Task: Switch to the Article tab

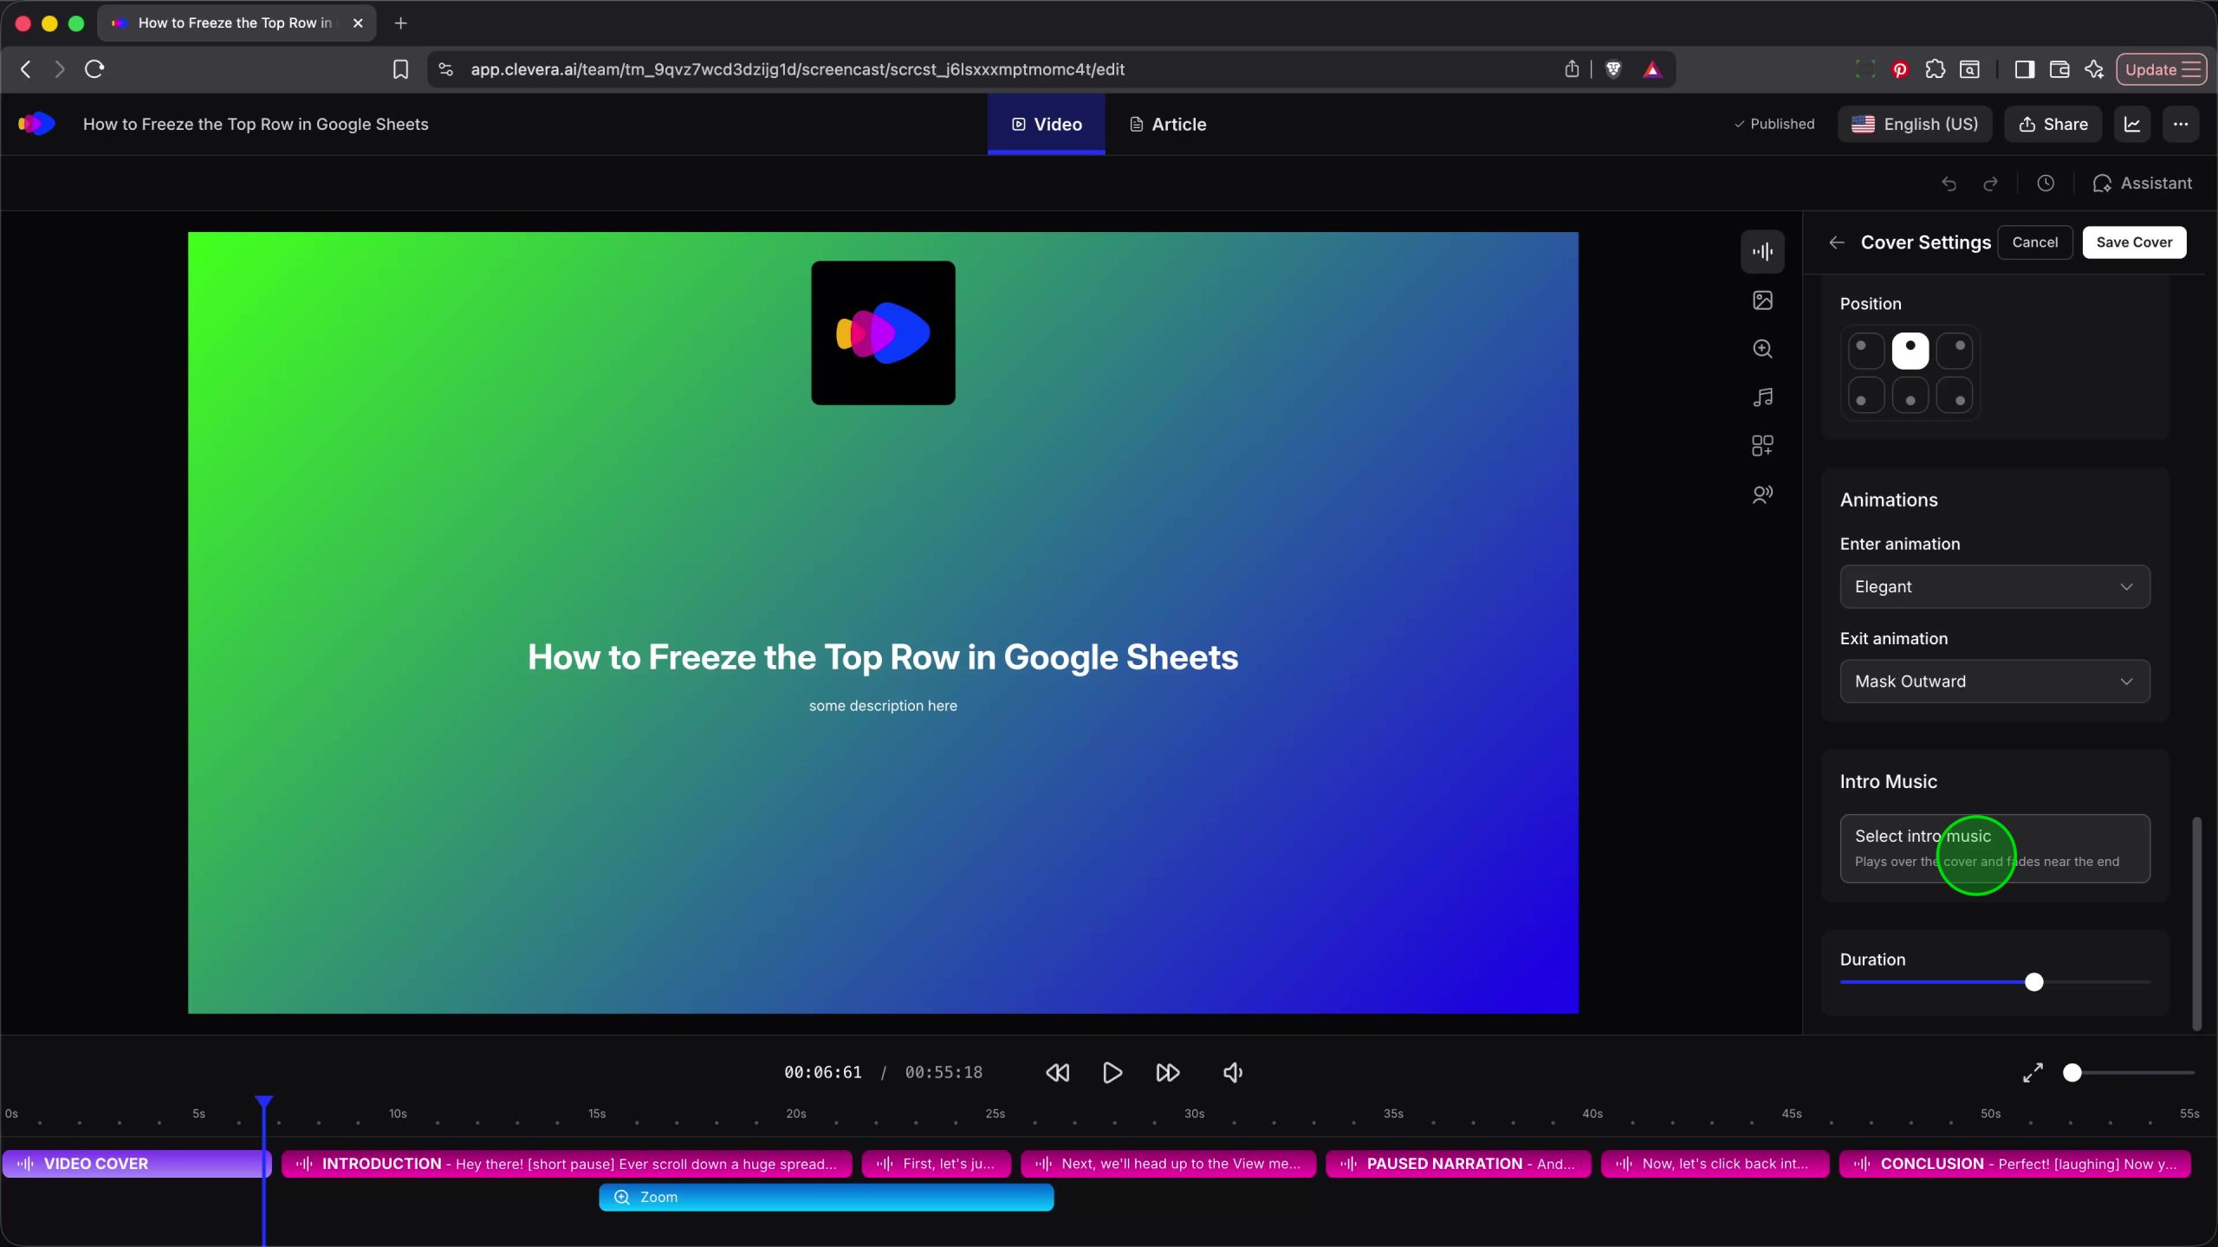Action: [1167, 124]
